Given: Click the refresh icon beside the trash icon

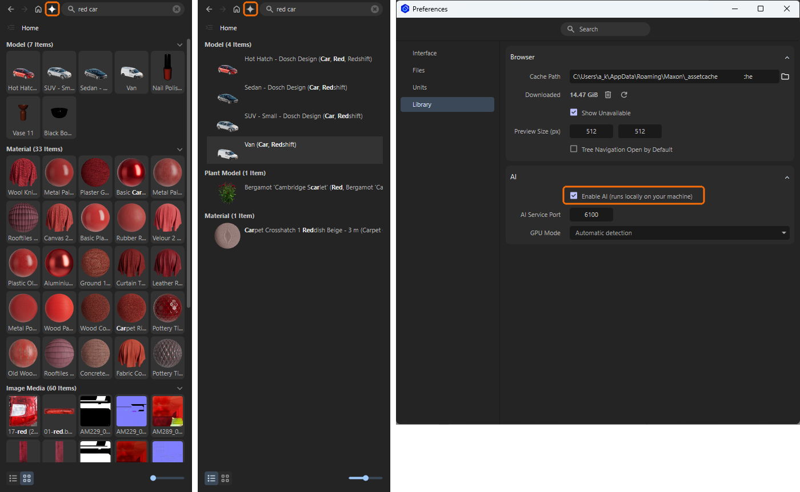Looking at the screenshot, I should tap(623, 95).
